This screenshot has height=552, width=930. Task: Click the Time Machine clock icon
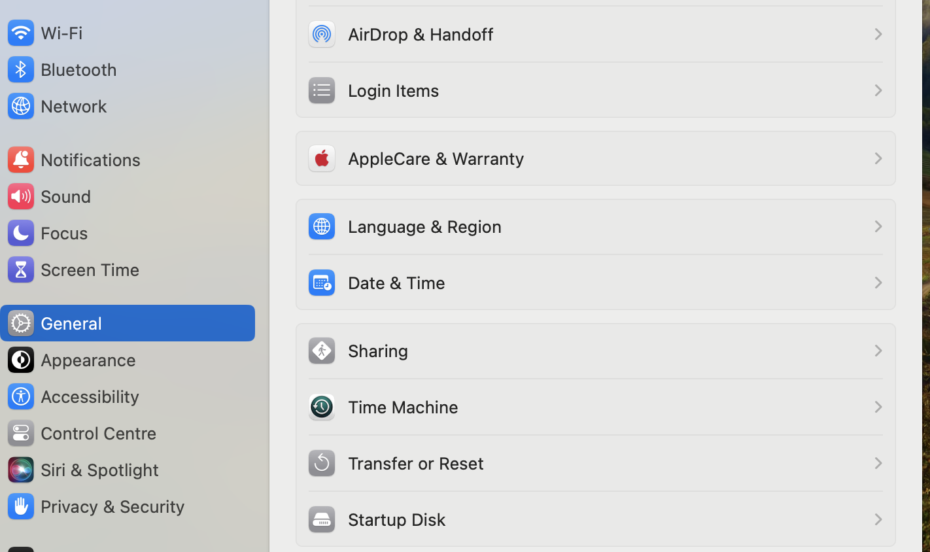(321, 407)
